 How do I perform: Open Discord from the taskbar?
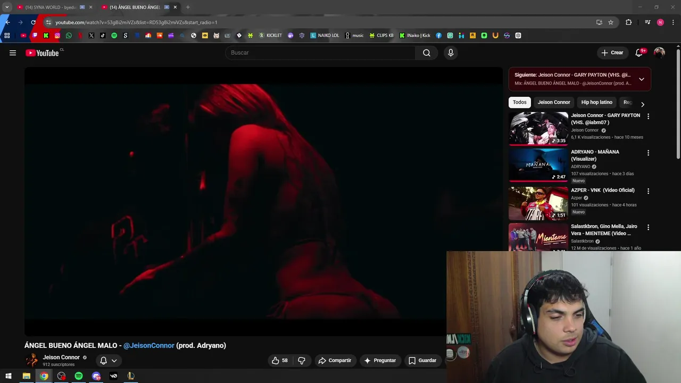coord(96,376)
